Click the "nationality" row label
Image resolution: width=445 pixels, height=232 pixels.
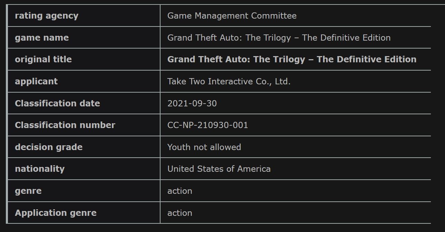point(40,169)
